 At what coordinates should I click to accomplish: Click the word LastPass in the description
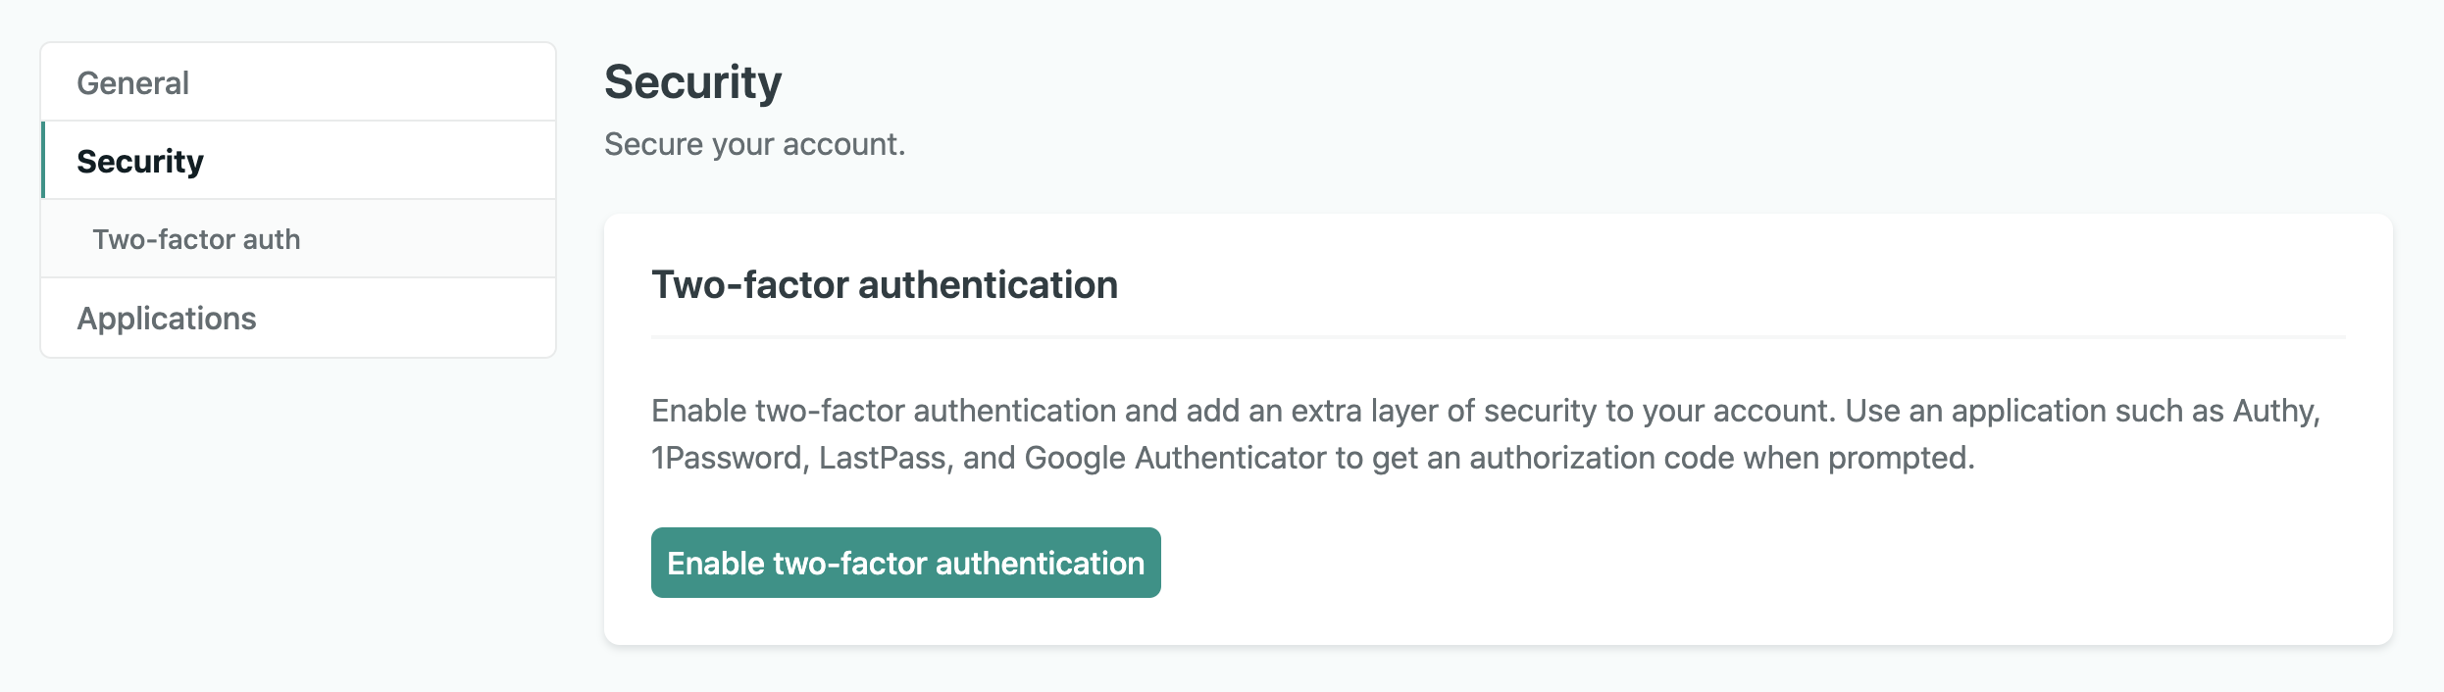882,458
